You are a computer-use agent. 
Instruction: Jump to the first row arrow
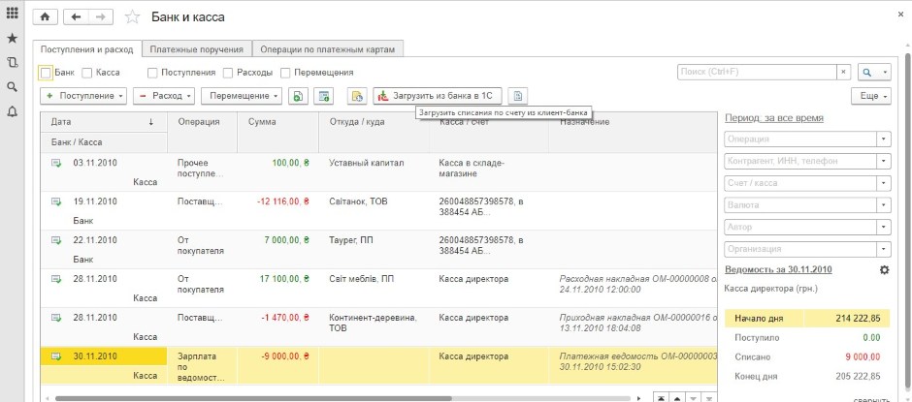click(662, 398)
